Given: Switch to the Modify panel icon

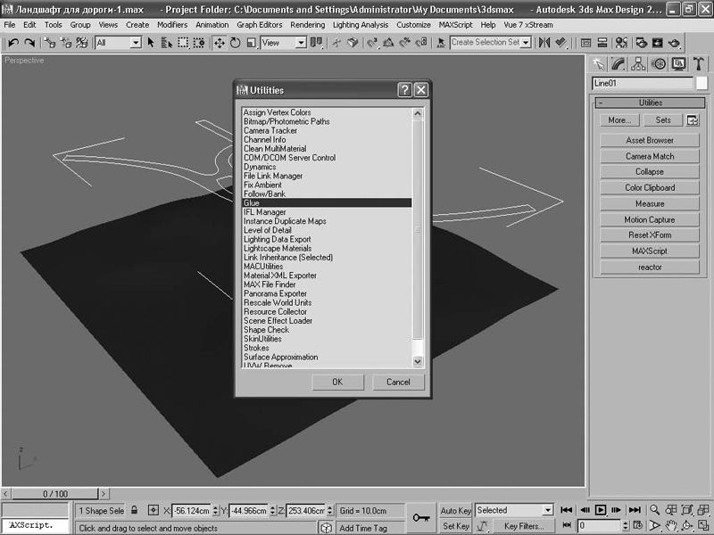Looking at the screenshot, I should point(619,63).
